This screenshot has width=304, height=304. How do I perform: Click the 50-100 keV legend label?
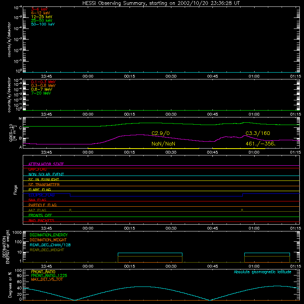point(43,24)
